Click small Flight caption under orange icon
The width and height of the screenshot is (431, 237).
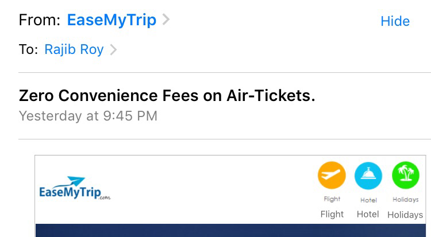coord(332,199)
